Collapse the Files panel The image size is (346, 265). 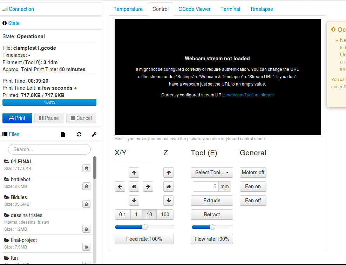14,134
